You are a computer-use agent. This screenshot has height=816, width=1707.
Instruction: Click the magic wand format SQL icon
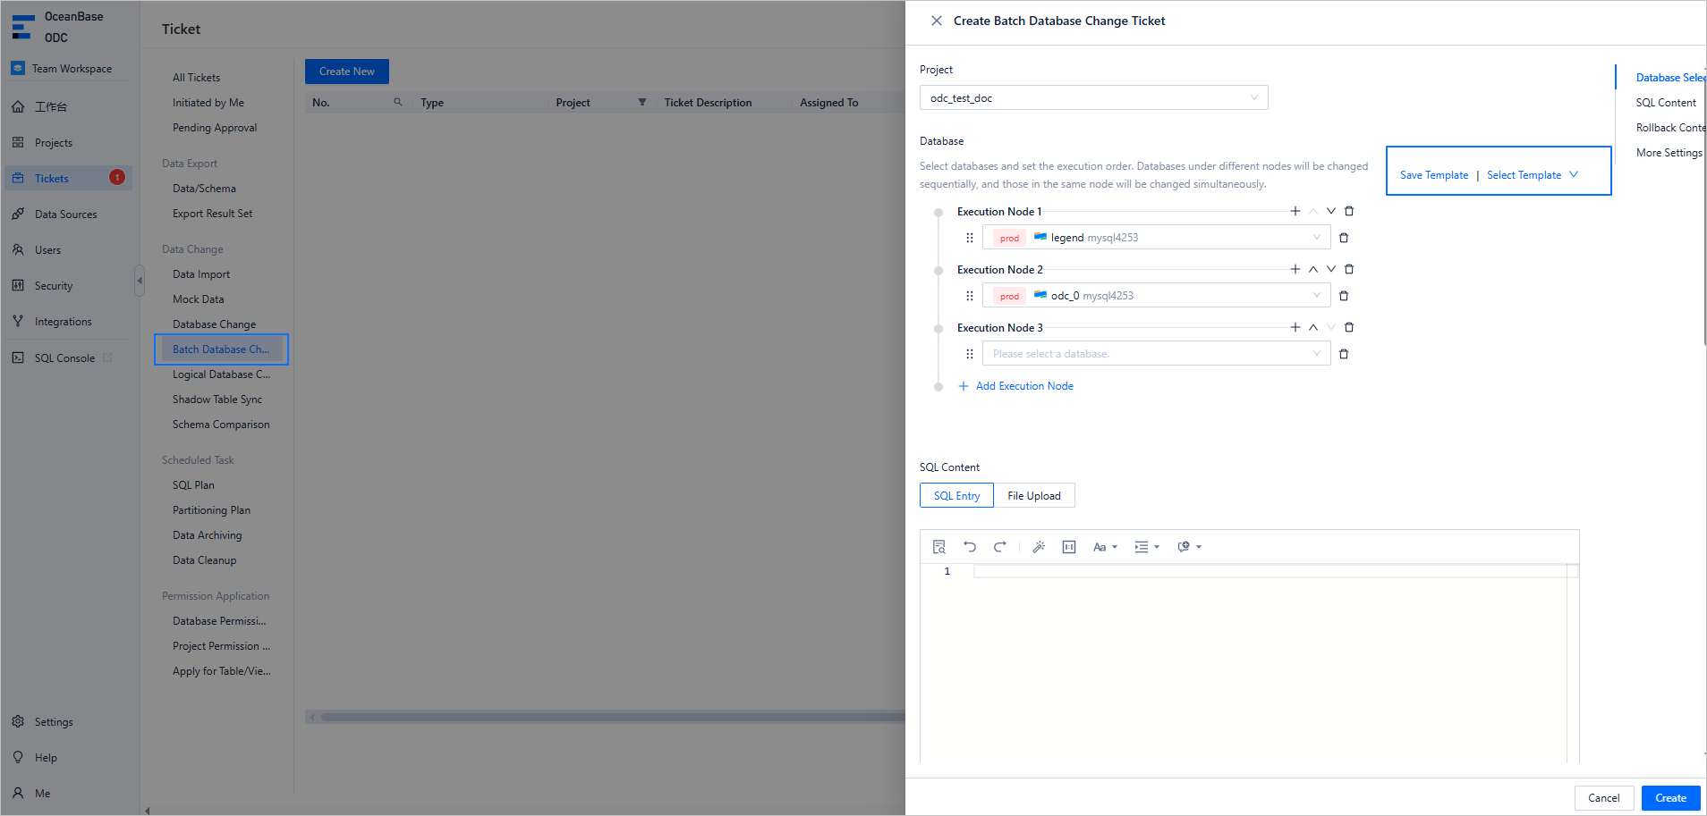tap(1039, 547)
